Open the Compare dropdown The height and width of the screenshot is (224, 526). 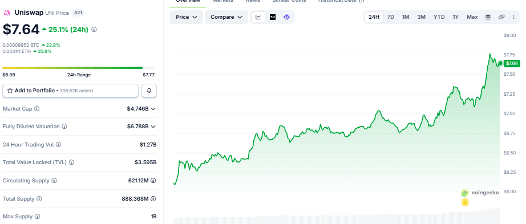click(x=226, y=17)
